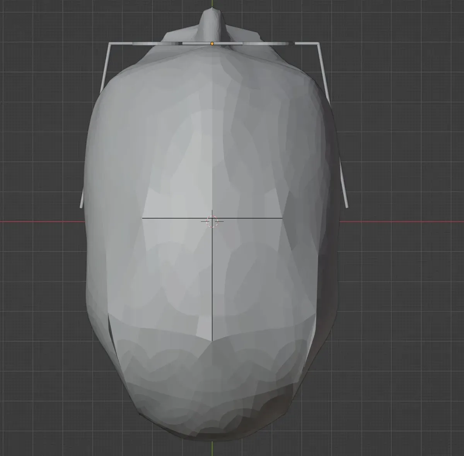Select the thin wire frame's right side arm
The image size is (464, 456).
pos(333,125)
